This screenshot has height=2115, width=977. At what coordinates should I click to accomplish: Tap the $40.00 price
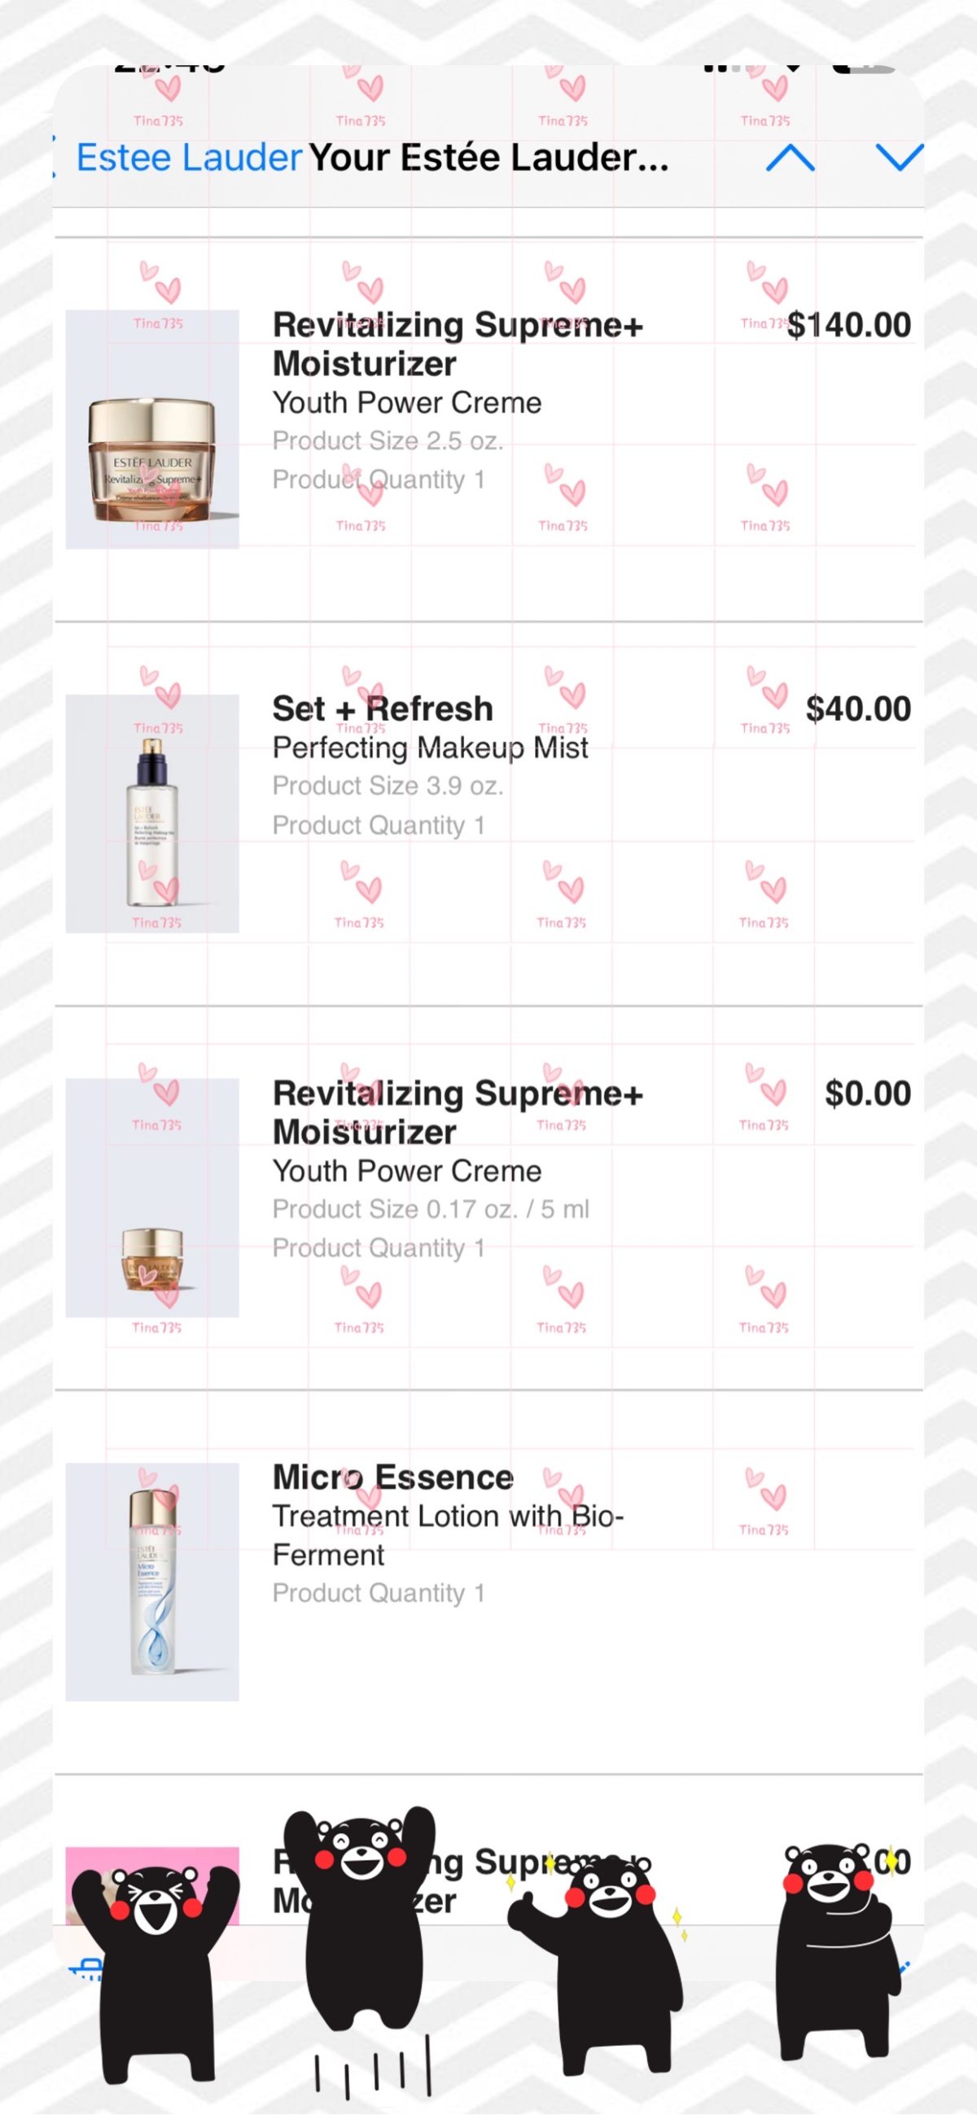858,709
